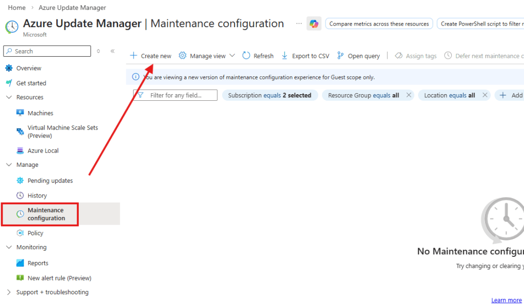Remove the Resource Group filter
524x306 pixels.
(x=408, y=95)
